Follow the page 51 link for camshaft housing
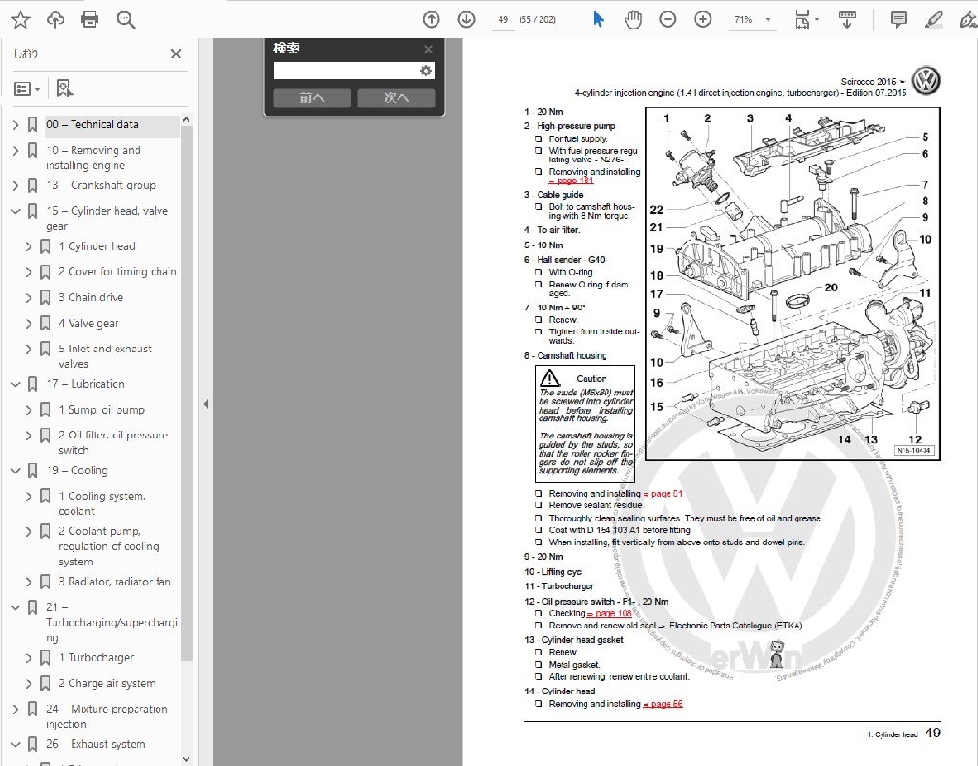Image resolution: width=978 pixels, height=766 pixels. [663, 494]
